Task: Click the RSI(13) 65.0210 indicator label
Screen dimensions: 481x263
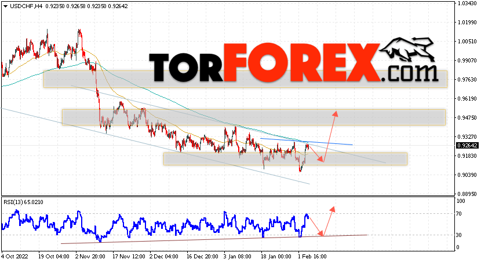Action: [x=23, y=202]
